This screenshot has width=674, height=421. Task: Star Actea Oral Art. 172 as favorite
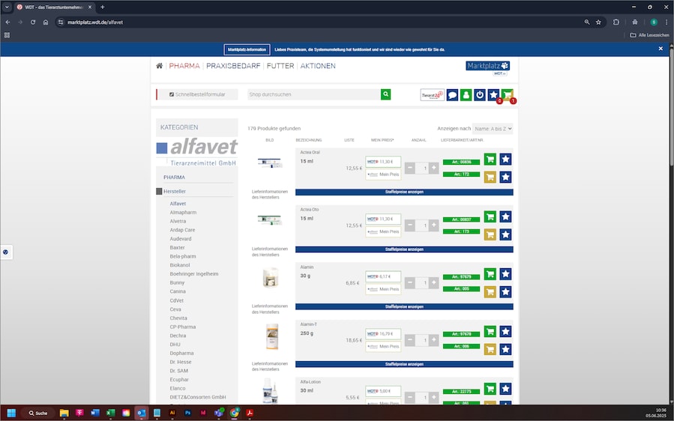click(x=505, y=177)
